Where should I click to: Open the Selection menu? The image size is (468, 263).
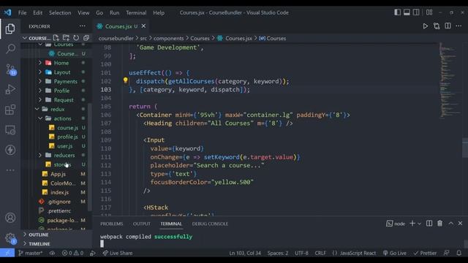(60, 13)
